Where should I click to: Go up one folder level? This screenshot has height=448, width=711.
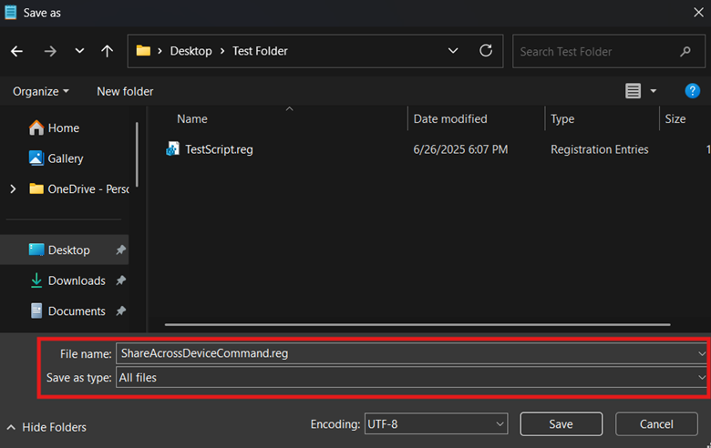coord(107,51)
